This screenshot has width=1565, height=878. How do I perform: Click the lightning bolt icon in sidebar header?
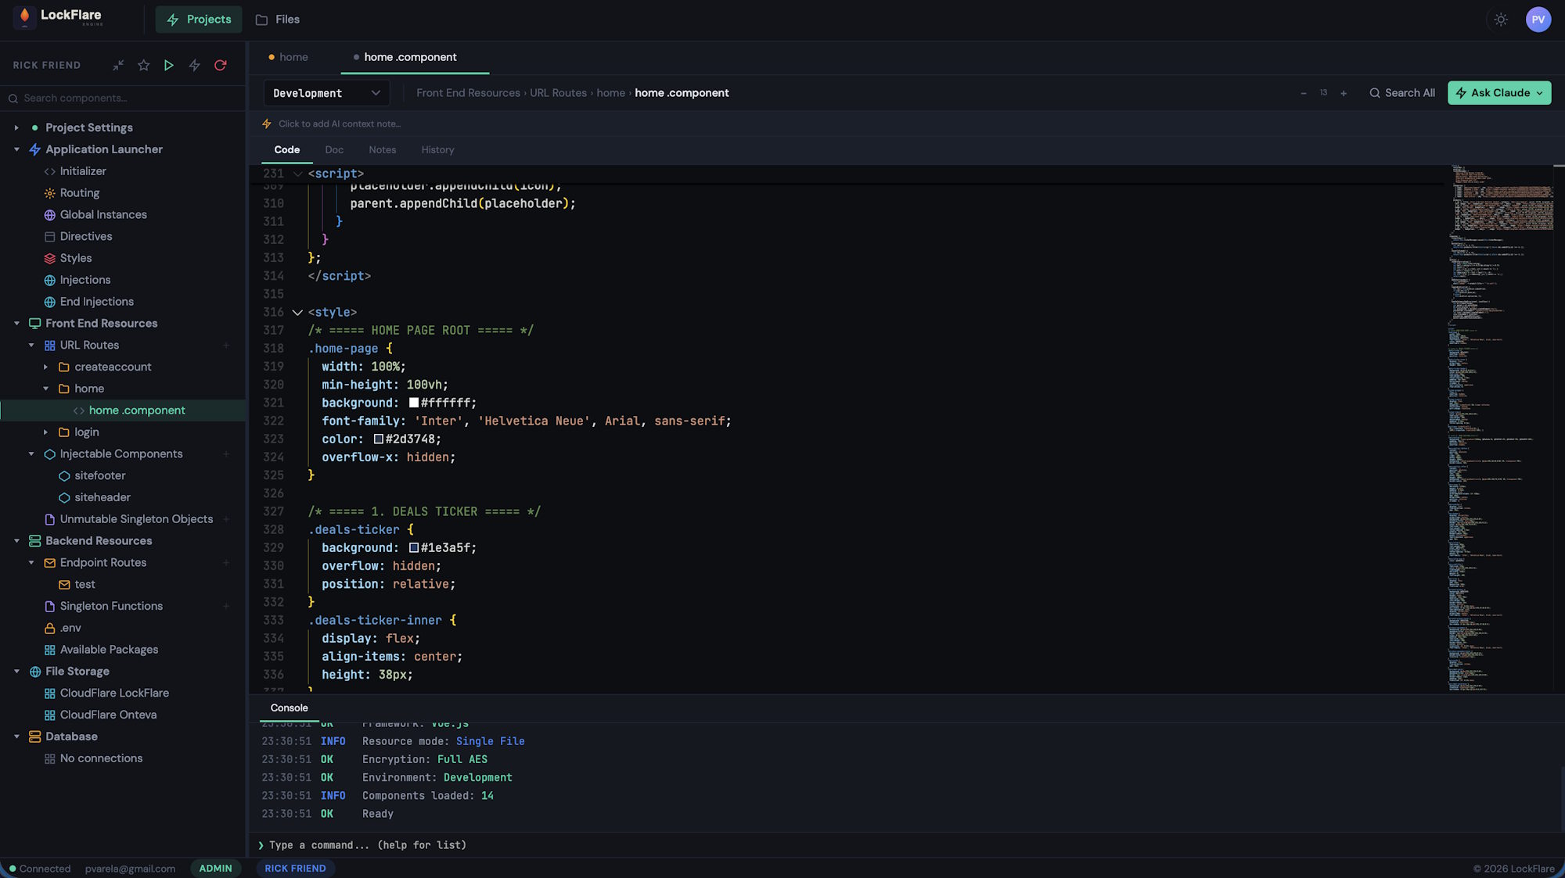pos(194,65)
